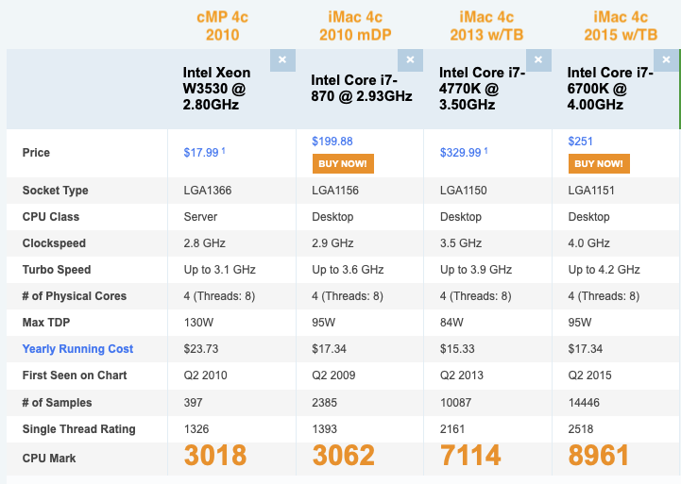Open the $17.99 price link
Image resolution: width=681 pixels, height=484 pixels.
[x=201, y=153]
